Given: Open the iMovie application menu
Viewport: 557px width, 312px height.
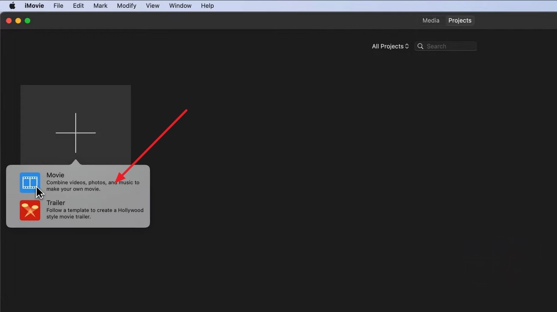Looking at the screenshot, I should click(35, 6).
